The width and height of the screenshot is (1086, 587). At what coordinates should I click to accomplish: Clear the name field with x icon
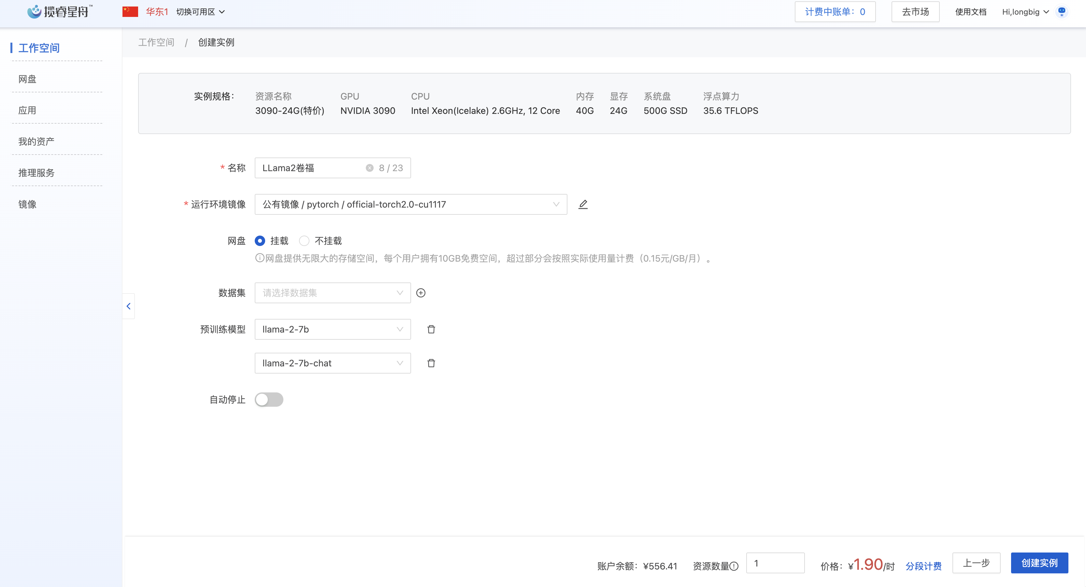coord(369,168)
